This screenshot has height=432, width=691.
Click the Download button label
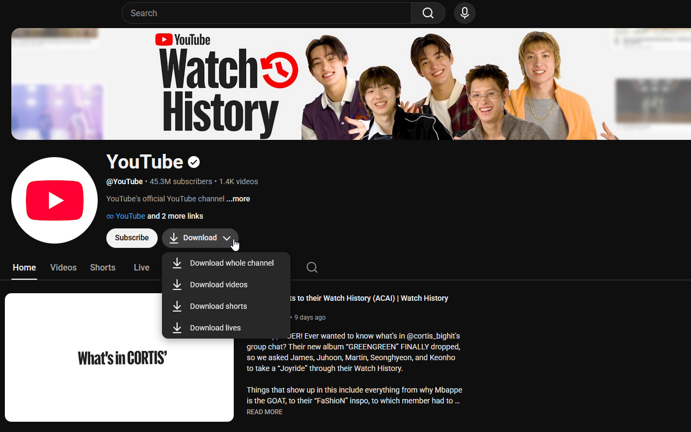(x=200, y=238)
